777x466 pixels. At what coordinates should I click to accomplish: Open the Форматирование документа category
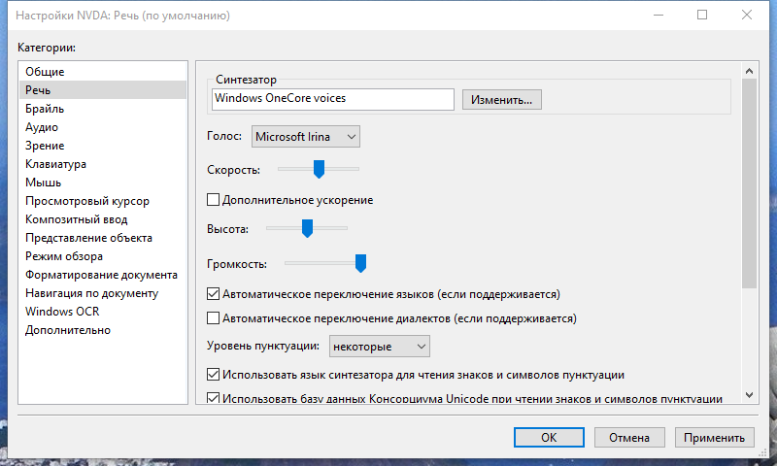[103, 275]
